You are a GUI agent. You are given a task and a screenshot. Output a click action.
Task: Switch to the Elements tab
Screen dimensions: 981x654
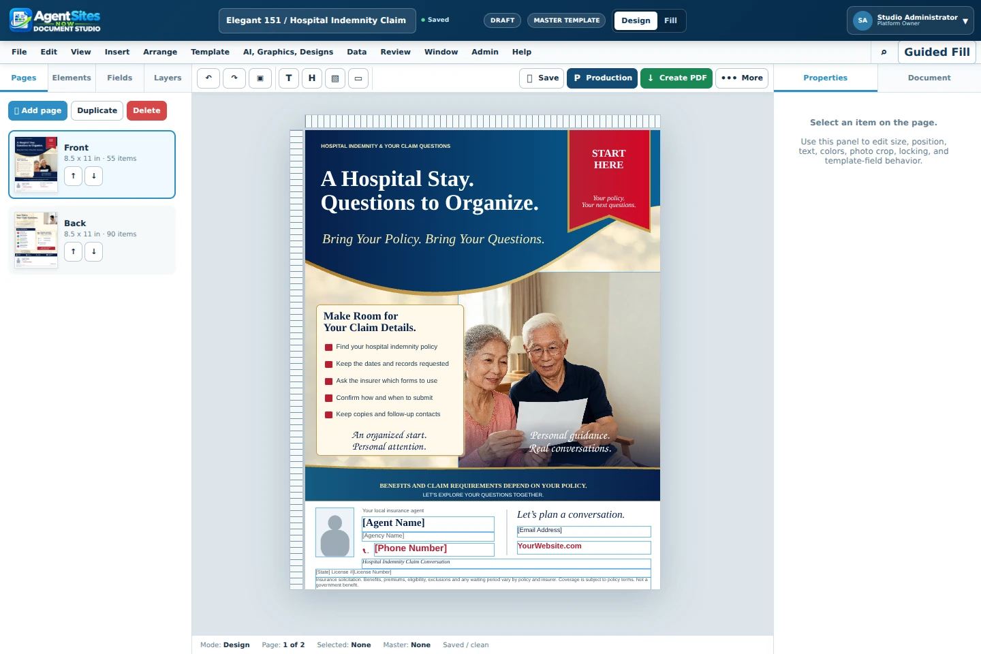point(72,78)
